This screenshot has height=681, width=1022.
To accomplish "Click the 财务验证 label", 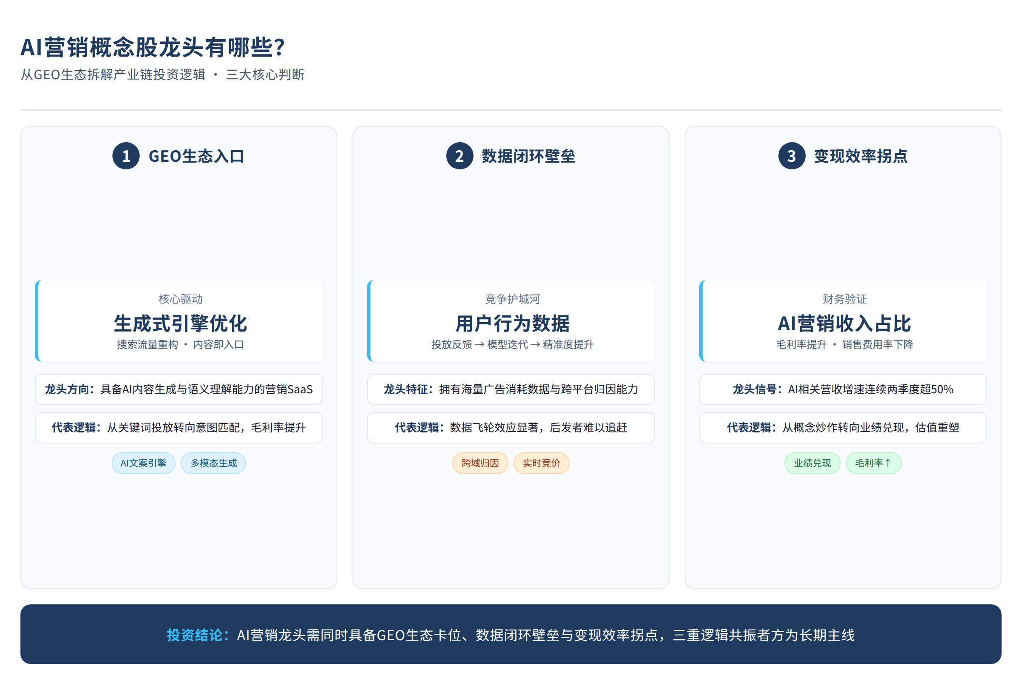I will [x=844, y=299].
